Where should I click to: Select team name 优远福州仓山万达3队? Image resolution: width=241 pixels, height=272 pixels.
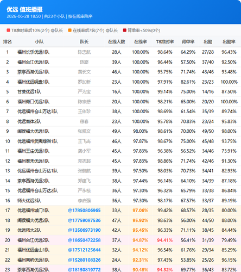click(x=37, y=112)
